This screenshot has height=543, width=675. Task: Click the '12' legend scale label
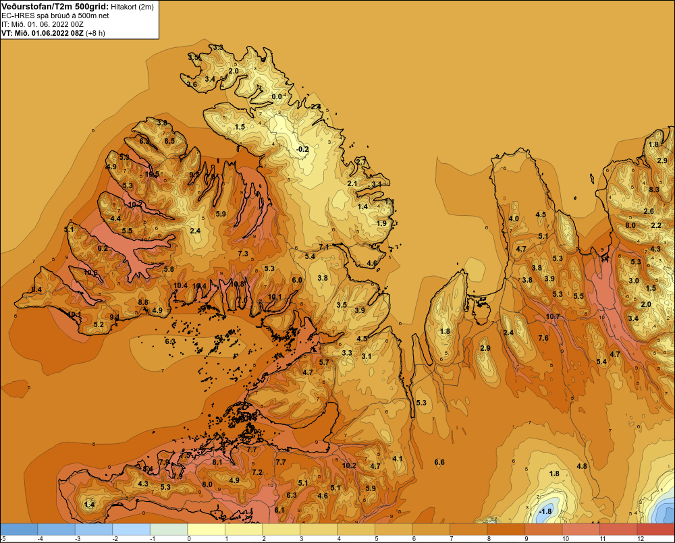[x=641, y=539]
